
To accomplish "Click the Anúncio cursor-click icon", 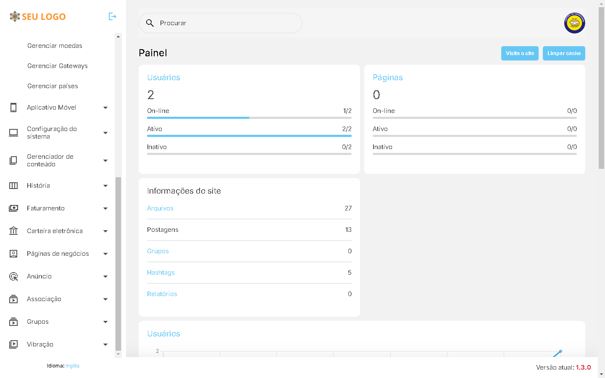I will coord(13,276).
